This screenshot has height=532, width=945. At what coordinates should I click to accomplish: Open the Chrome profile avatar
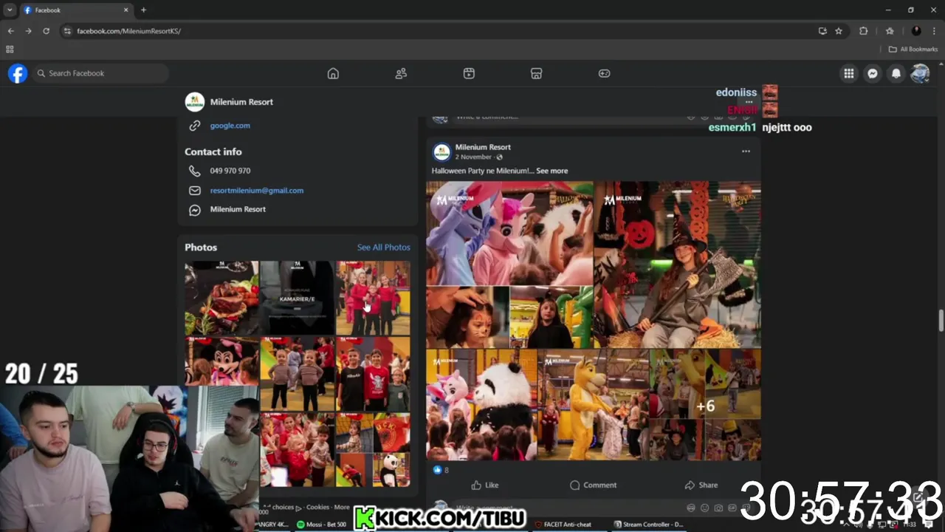coord(916,31)
